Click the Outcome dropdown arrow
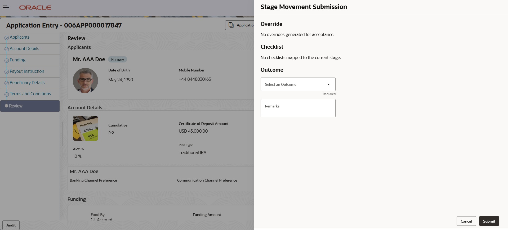Image resolution: width=508 pixels, height=230 pixels. tap(328, 84)
